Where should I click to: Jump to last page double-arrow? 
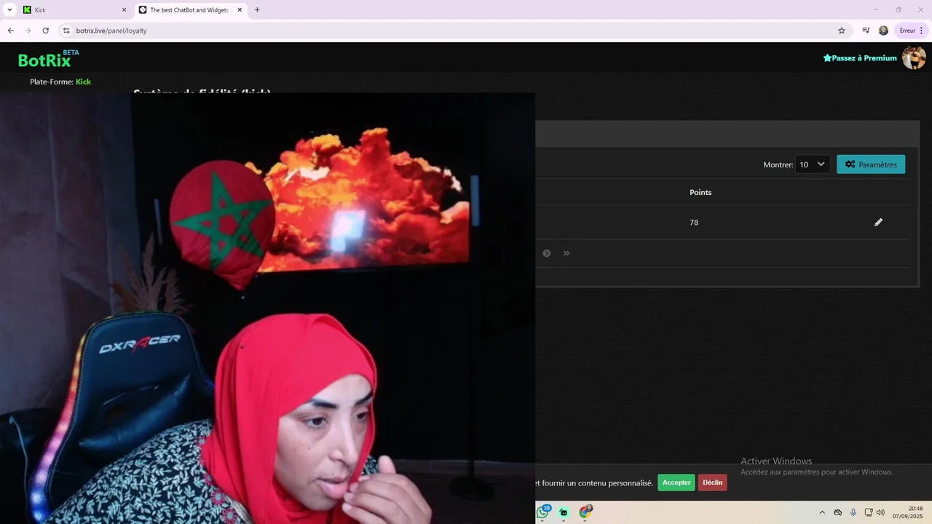click(566, 253)
